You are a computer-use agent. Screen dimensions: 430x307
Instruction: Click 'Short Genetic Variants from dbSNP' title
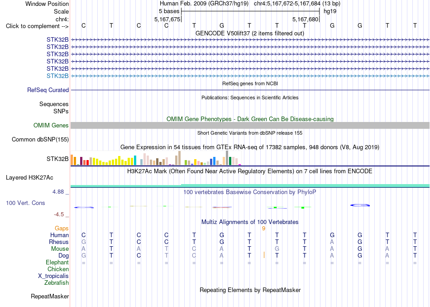pos(250,133)
